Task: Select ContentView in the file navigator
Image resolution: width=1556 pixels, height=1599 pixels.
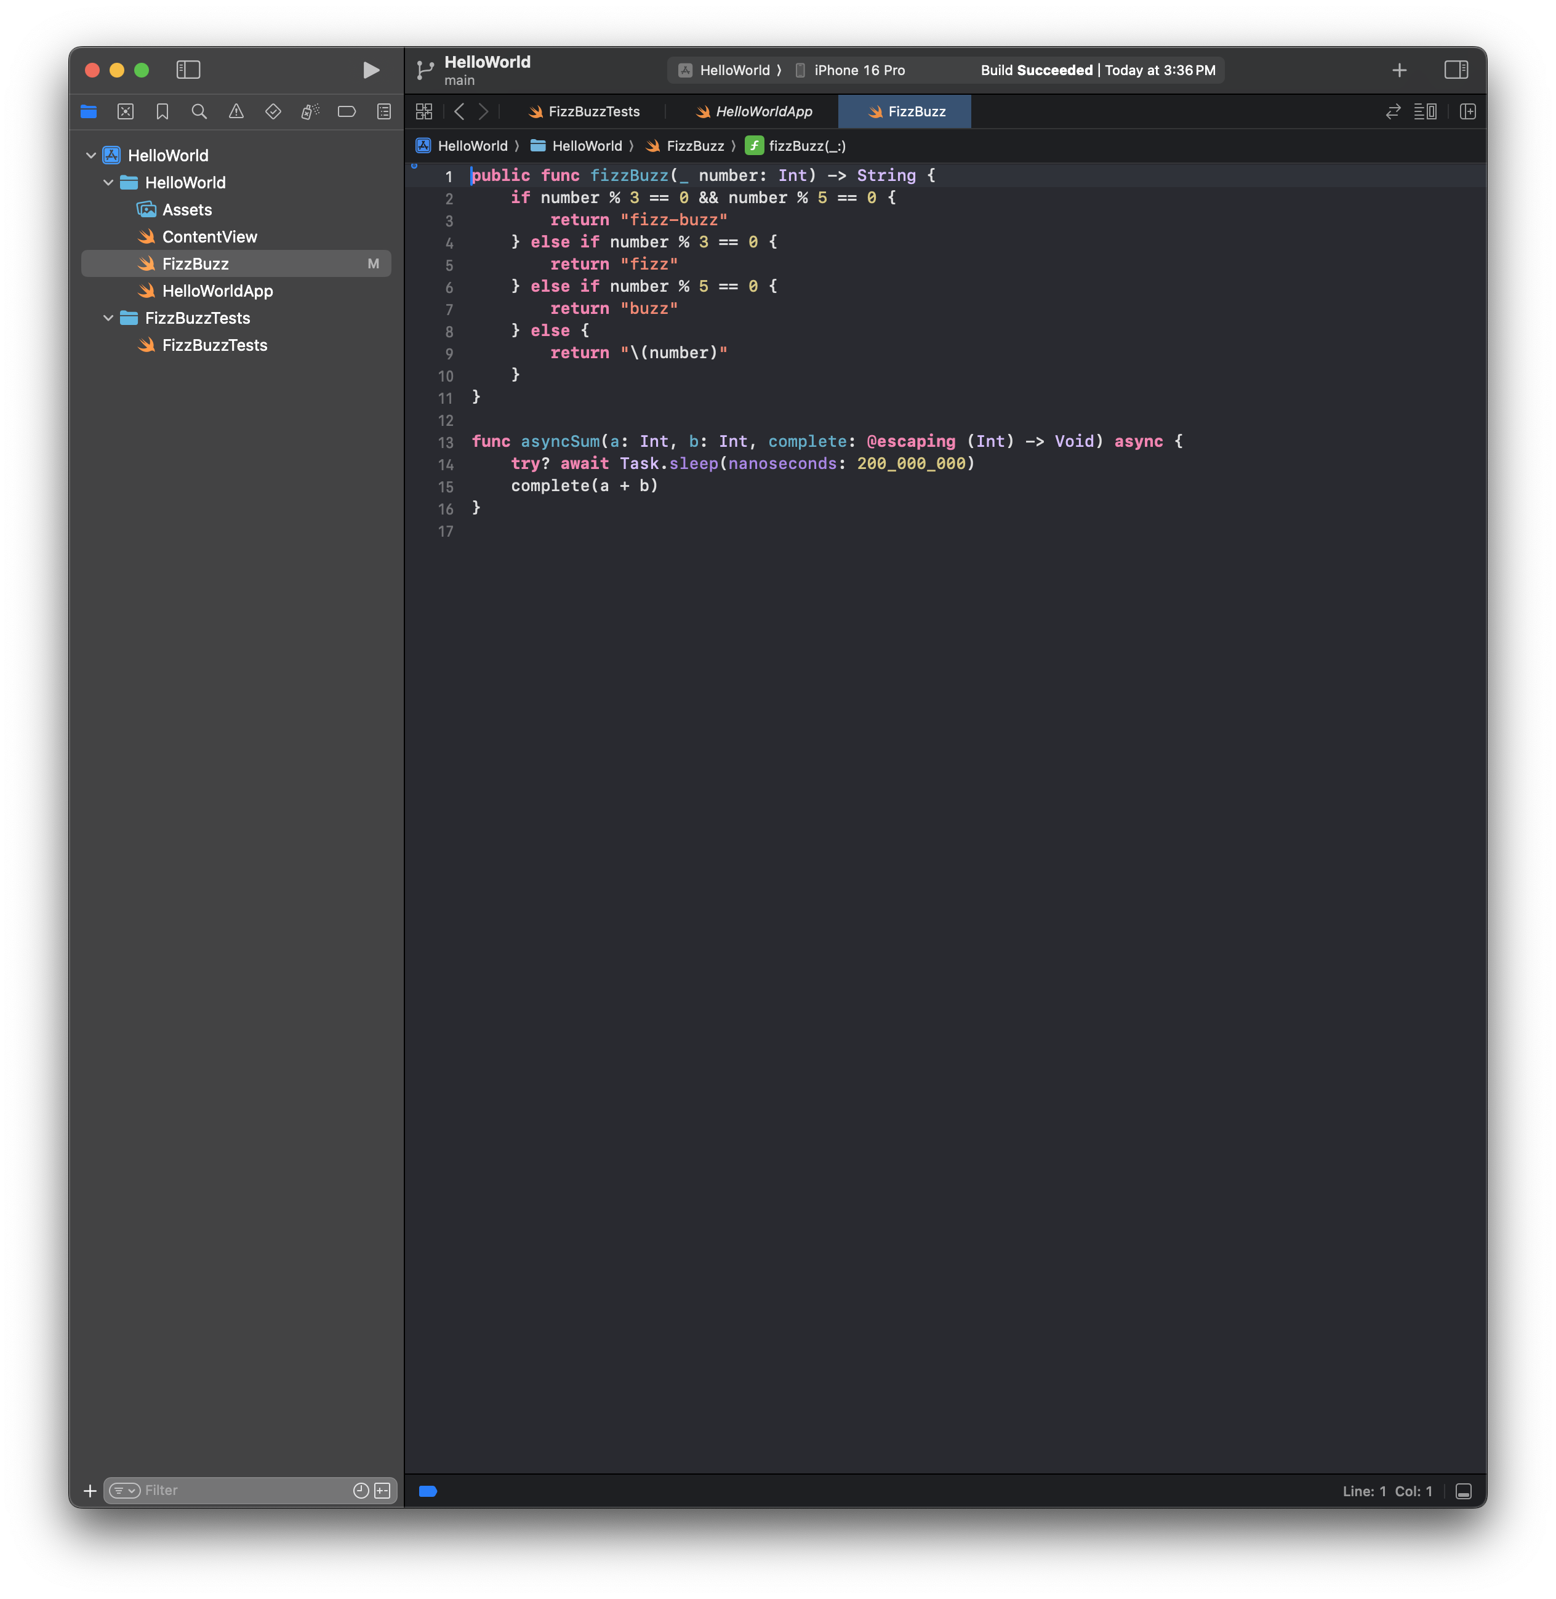Action: point(209,237)
